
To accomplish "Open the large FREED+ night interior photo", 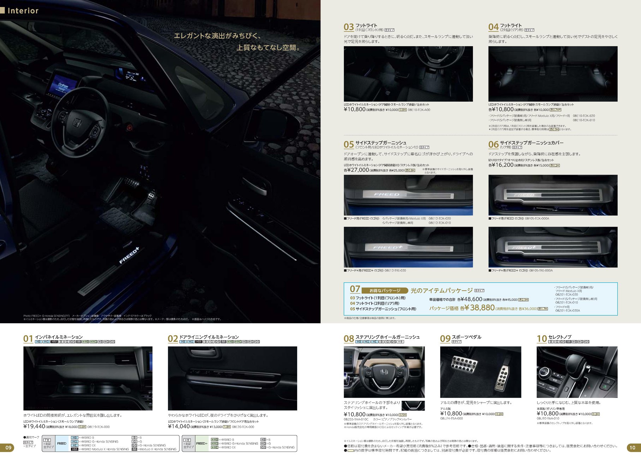I will pos(160,162).
